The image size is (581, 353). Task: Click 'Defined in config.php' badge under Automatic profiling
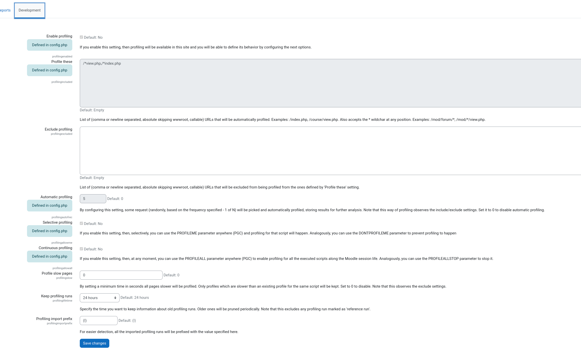coord(50,205)
